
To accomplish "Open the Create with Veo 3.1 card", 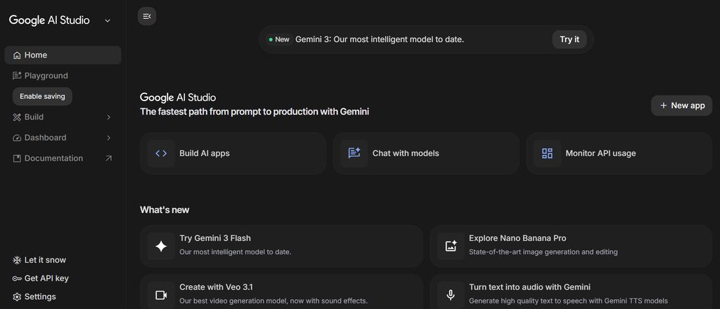I will pyautogui.click(x=281, y=291).
